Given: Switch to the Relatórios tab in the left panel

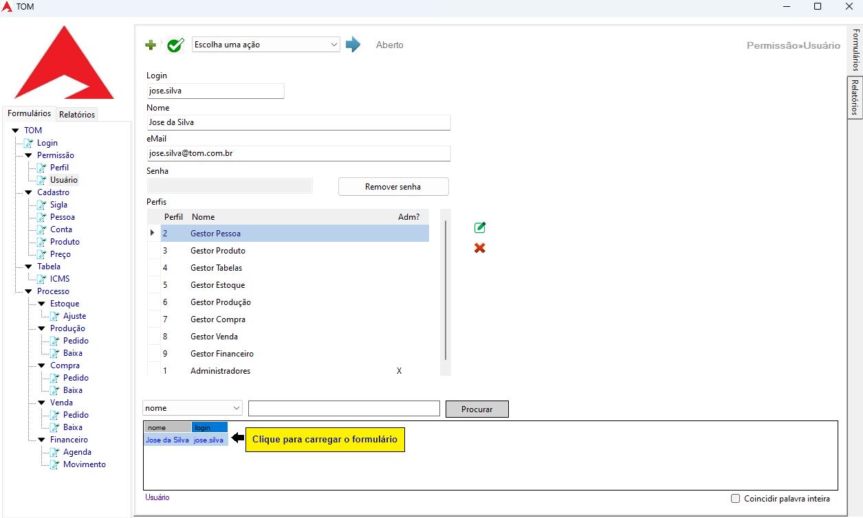Looking at the screenshot, I should tap(77, 115).
